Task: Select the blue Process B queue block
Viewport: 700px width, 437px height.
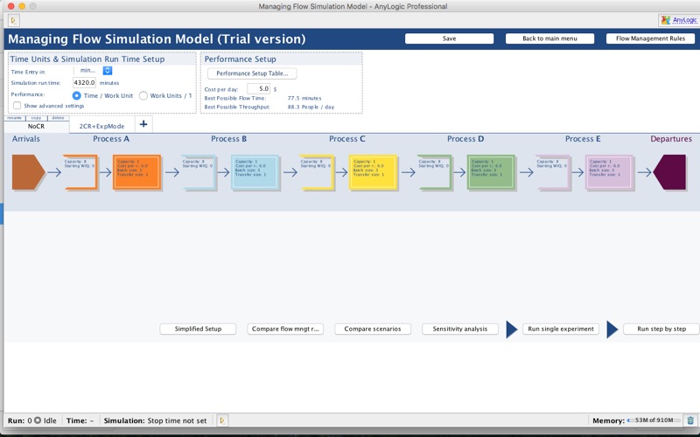Action: coord(199,172)
